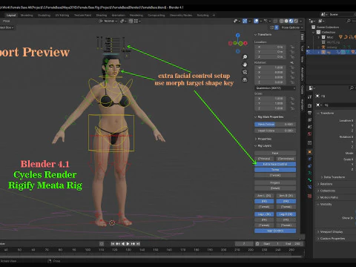Open World properties tab icon
The height and width of the screenshot is (267, 356).
coord(309,133)
